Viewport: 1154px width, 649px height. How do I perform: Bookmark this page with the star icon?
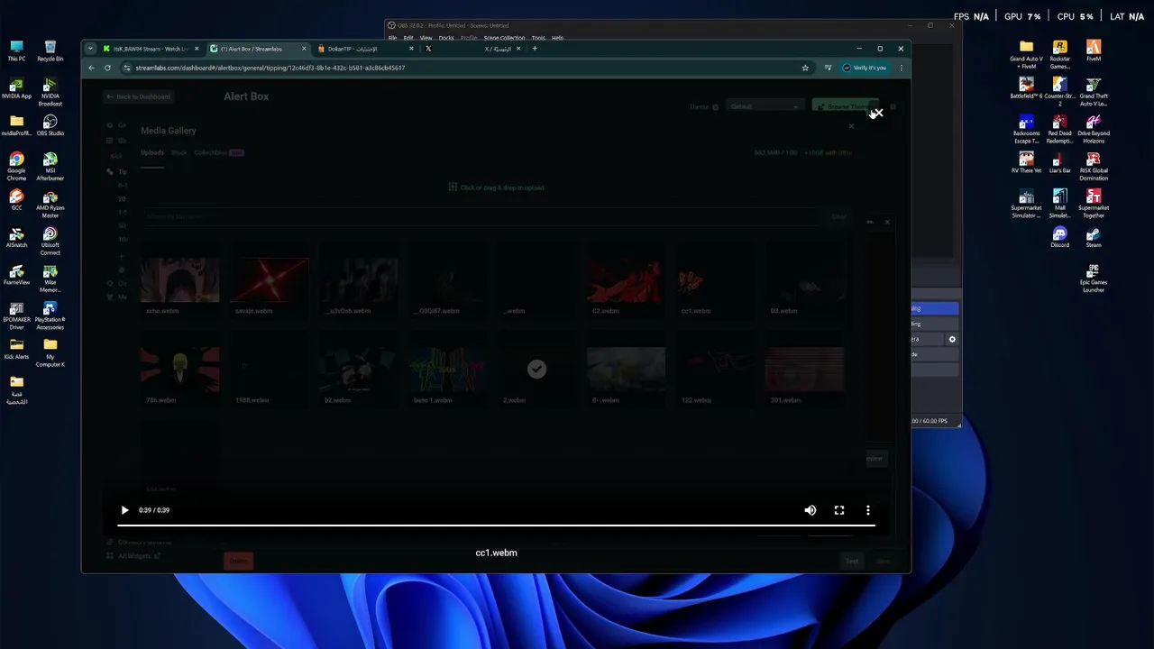805,68
